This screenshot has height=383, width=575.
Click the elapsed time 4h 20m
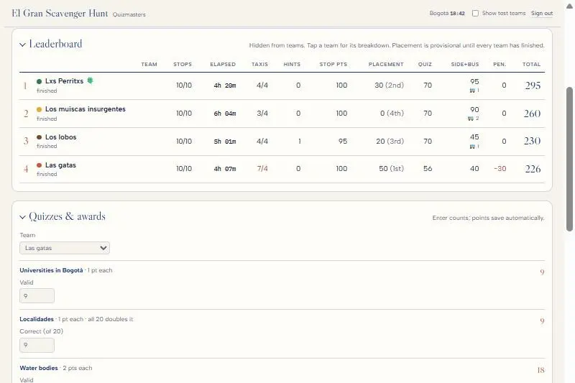225,86
